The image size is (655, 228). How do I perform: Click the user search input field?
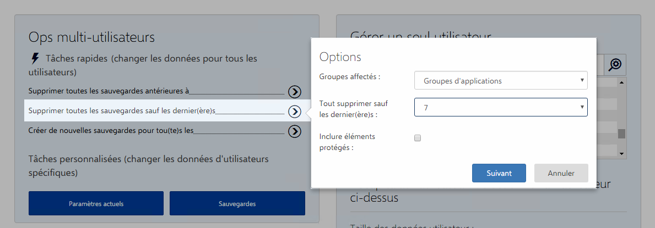pos(600,65)
